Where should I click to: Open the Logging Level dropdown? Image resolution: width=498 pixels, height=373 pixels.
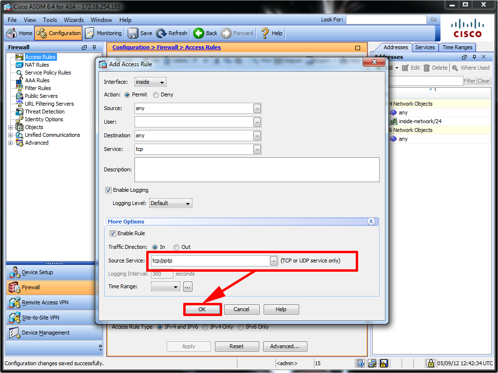[171, 203]
